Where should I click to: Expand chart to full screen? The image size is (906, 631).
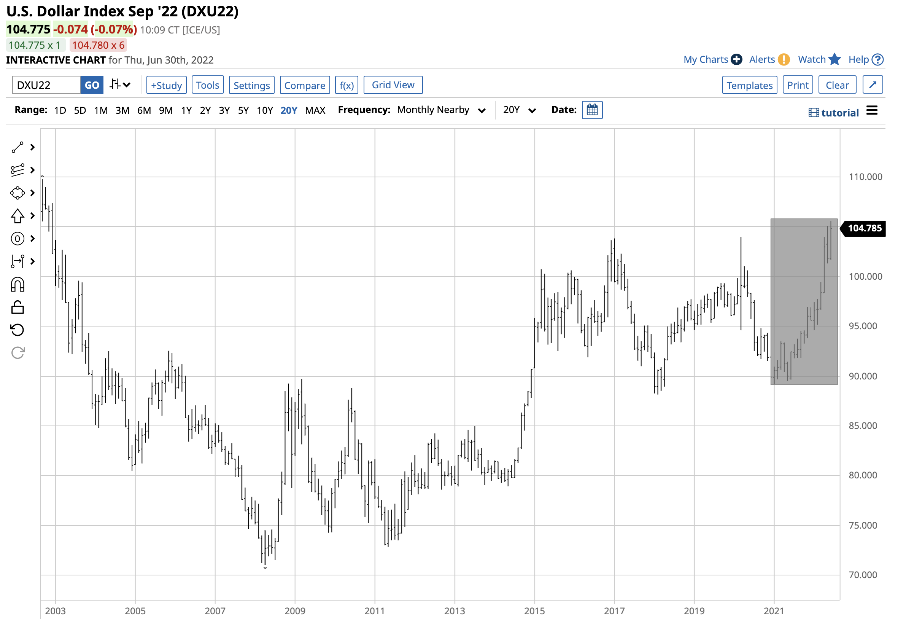873,85
